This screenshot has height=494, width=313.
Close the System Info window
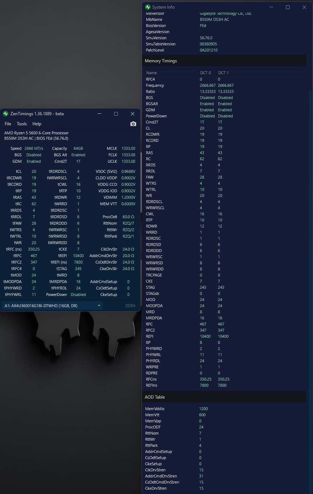click(x=304, y=7)
